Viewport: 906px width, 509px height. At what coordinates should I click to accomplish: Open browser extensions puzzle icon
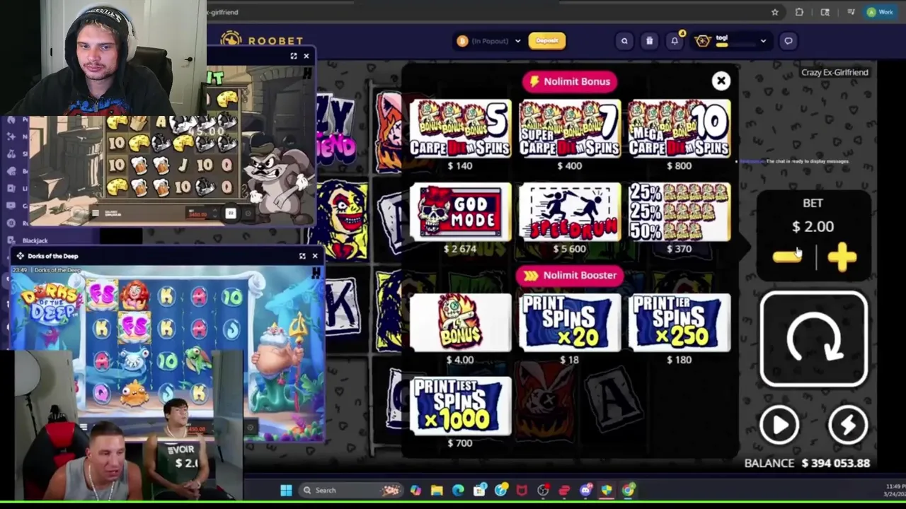pyautogui.click(x=799, y=12)
